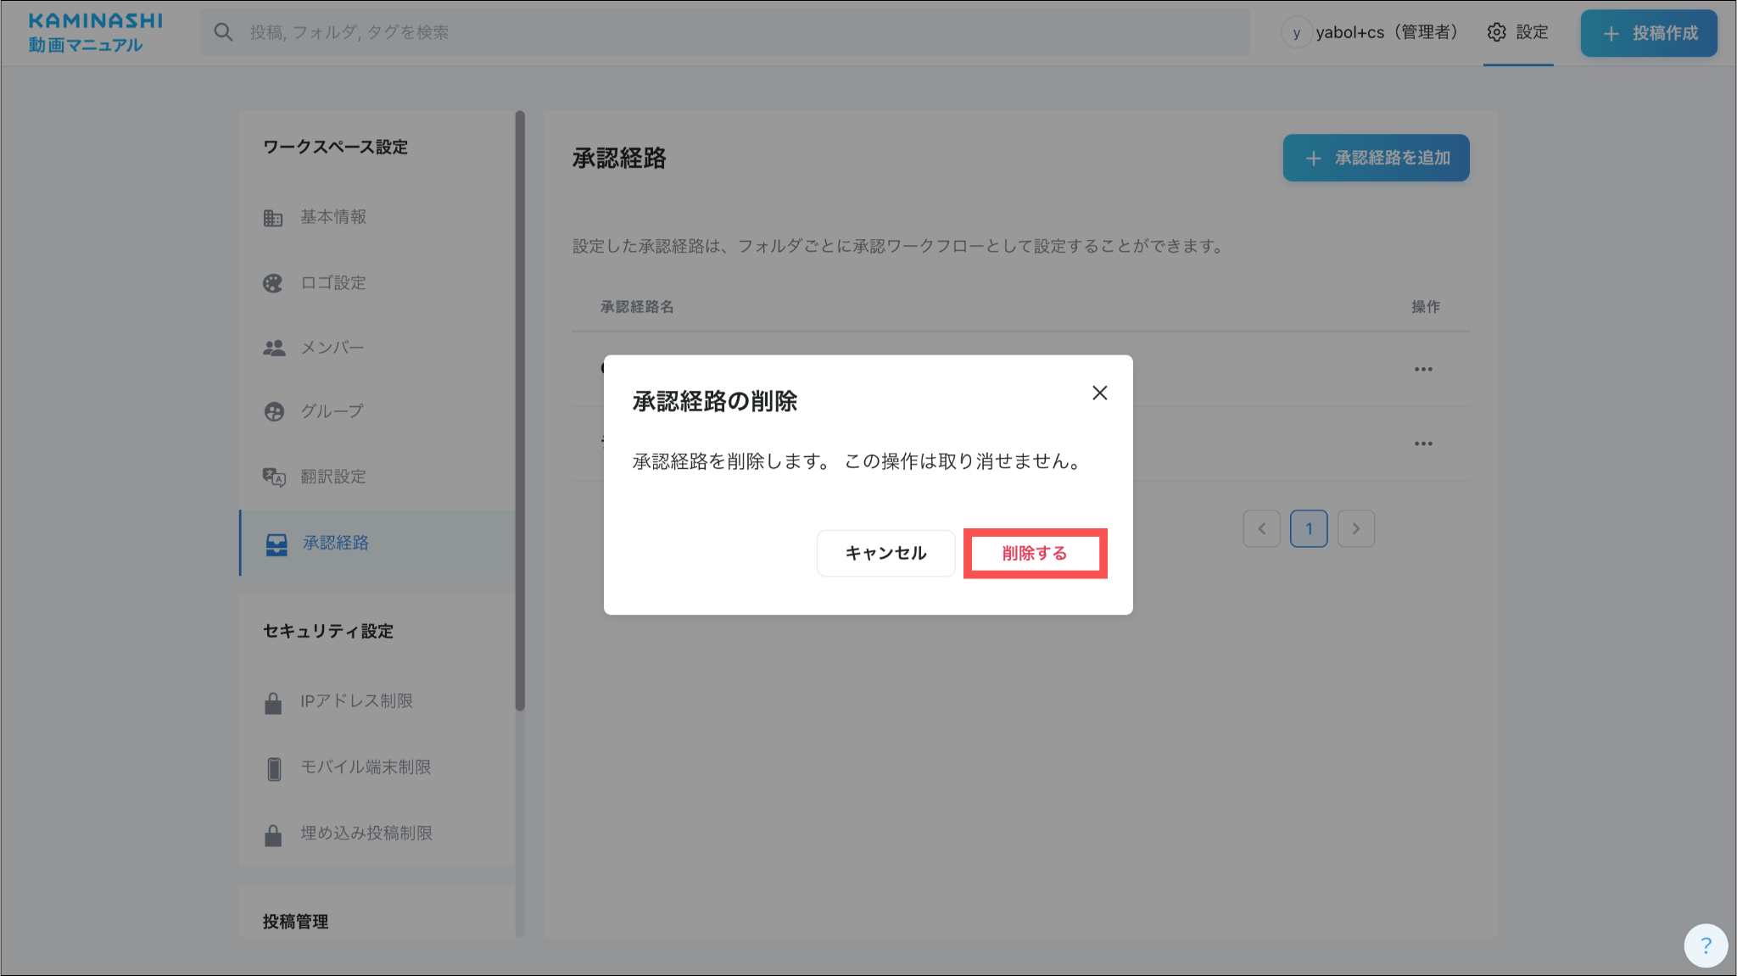Click the help question mark button
1737x976 pixels.
(1705, 945)
